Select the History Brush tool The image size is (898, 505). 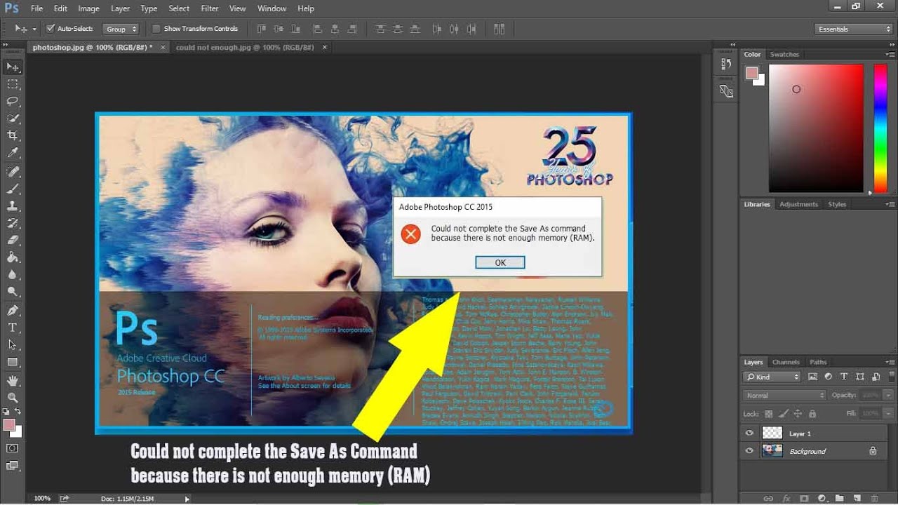[13, 223]
